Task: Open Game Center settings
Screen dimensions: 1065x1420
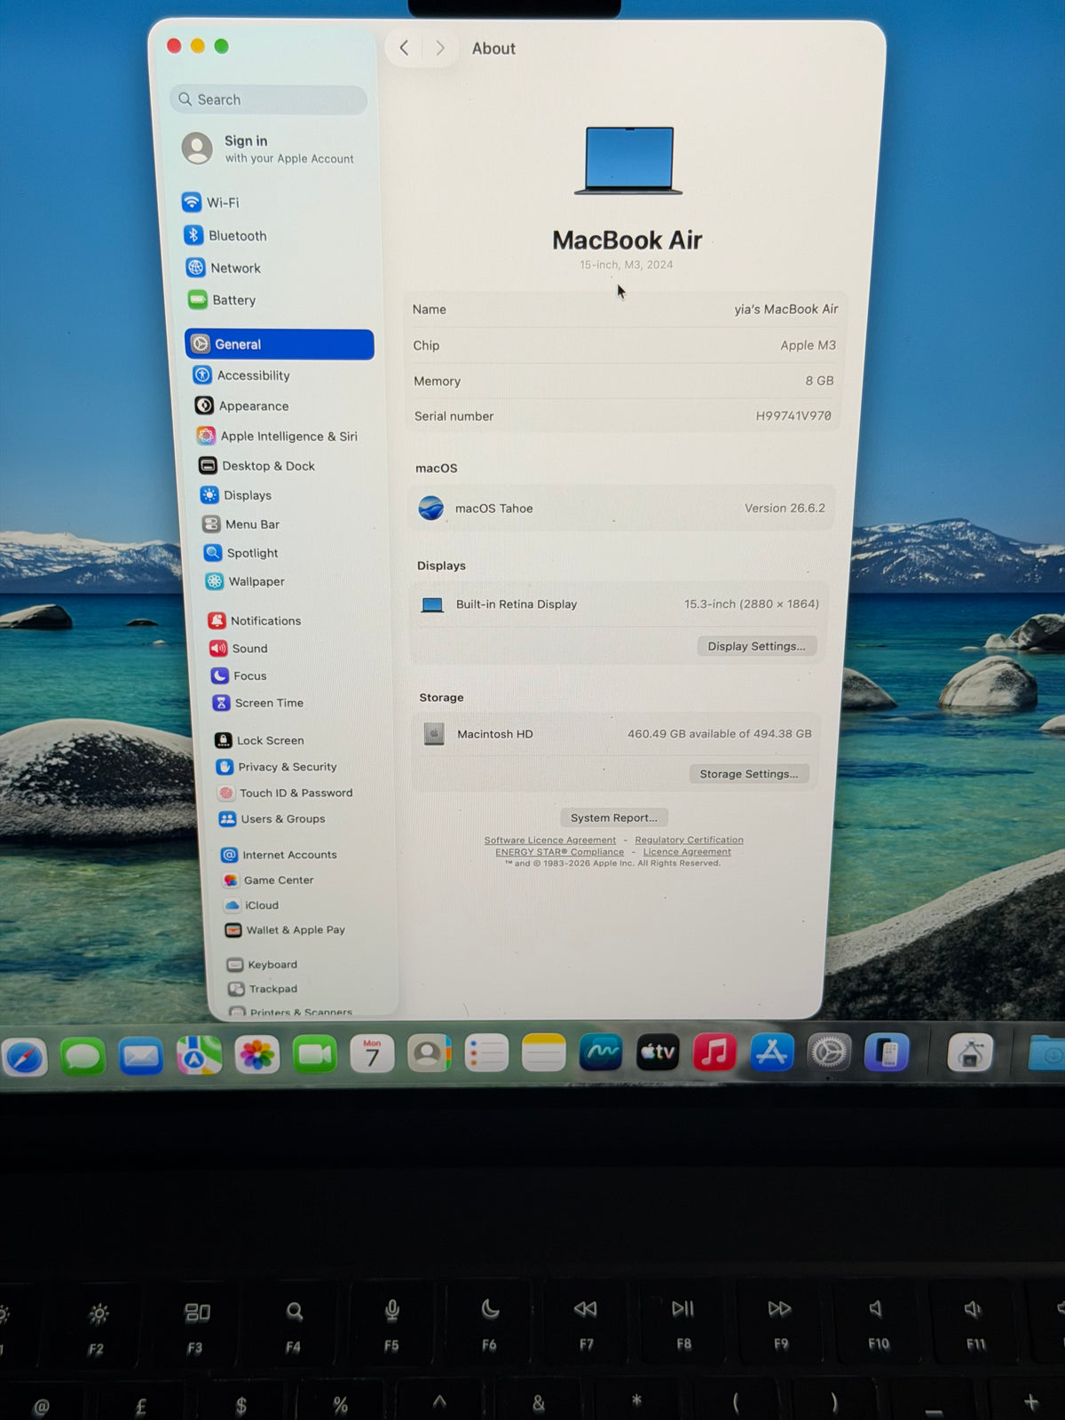Action: (269, 880)
